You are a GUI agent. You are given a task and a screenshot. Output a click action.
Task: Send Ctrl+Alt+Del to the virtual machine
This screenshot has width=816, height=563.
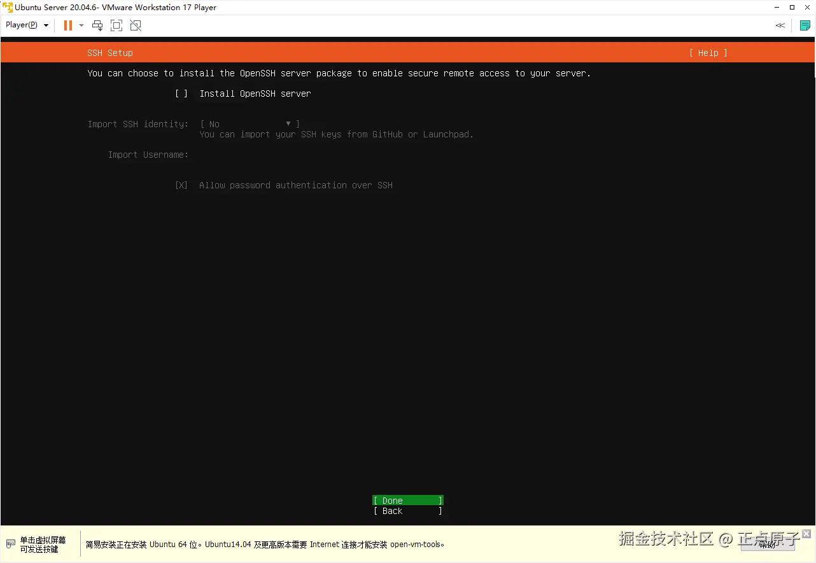[x=97, y=25]
